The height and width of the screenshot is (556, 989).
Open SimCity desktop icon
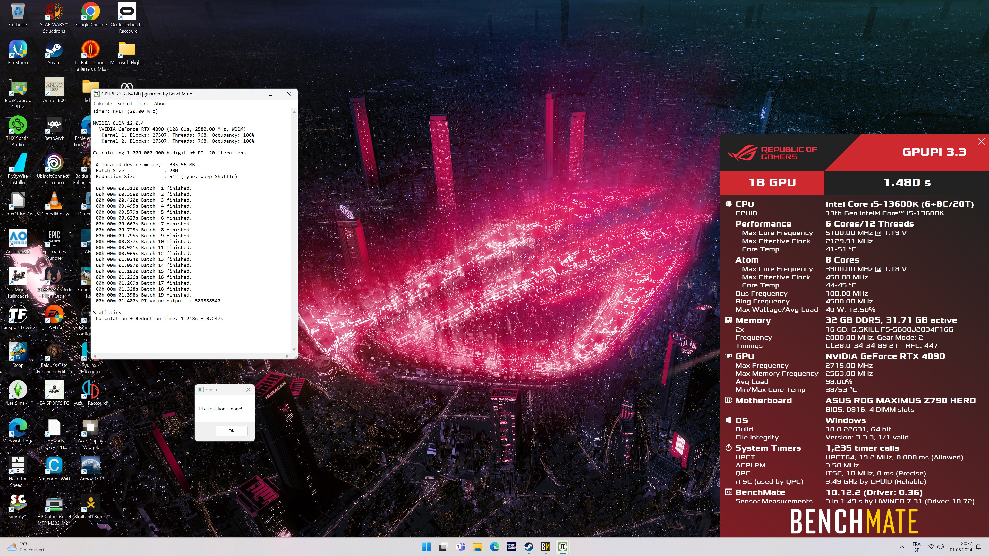pyautogui.click(x=18, y=507)
